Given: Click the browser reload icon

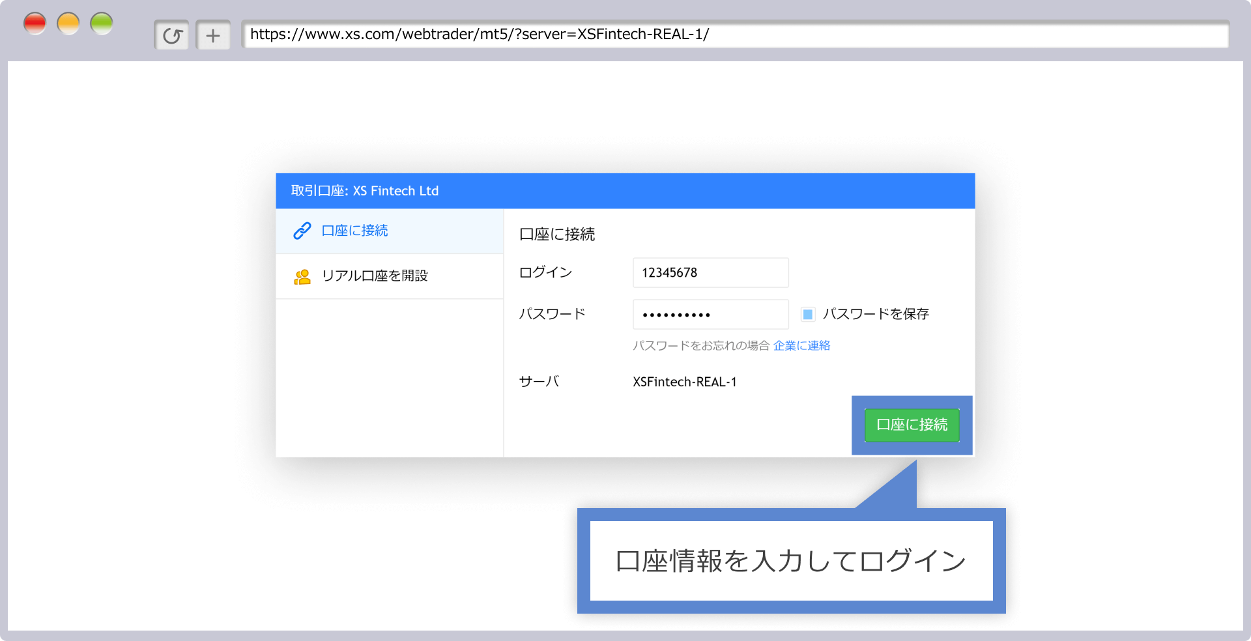Looking at the screenshot, I should (171, 35).
